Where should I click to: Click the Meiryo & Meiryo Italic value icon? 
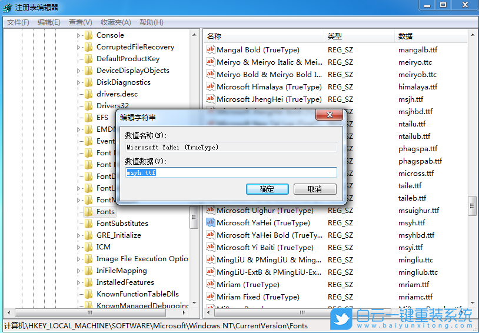210,62
